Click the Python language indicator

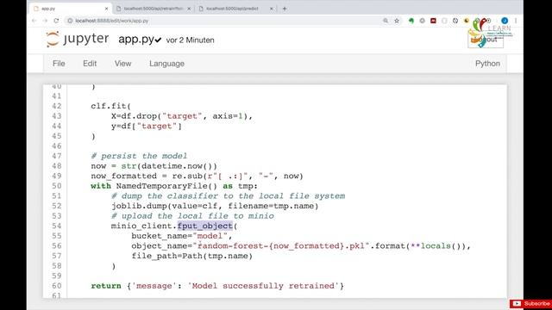point(487,64)
